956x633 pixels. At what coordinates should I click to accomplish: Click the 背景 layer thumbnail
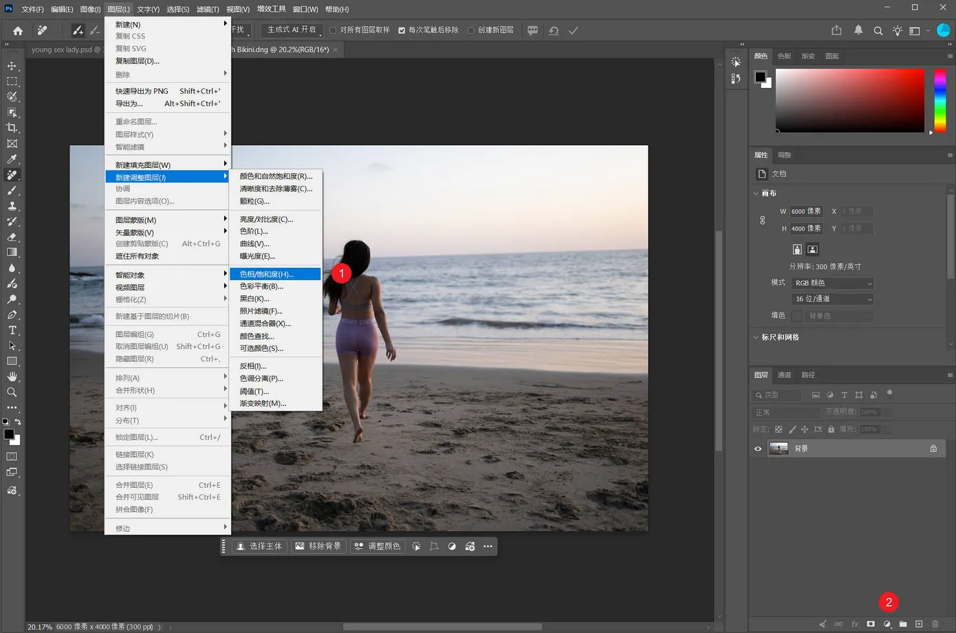(x=779, y=449)
